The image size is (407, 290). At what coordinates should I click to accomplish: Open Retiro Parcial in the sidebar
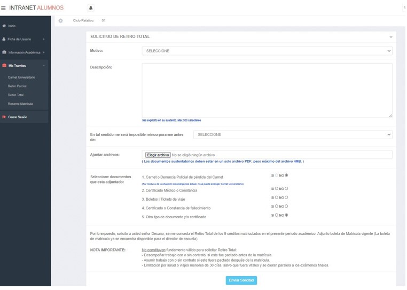point(16,86)
